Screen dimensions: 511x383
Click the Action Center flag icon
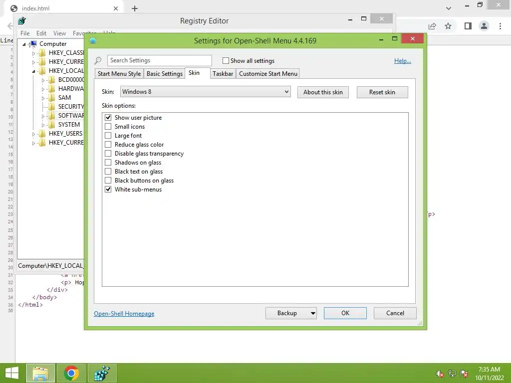tap(464, 374)
